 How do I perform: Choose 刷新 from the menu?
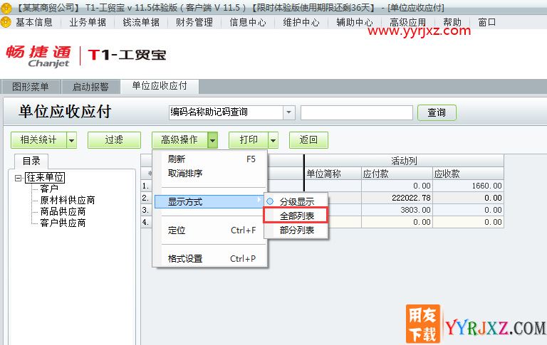[x=212, y=159]
